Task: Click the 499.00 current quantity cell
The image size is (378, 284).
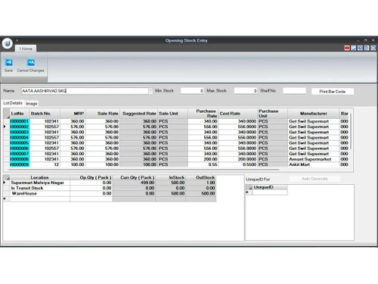Action: 134,183
